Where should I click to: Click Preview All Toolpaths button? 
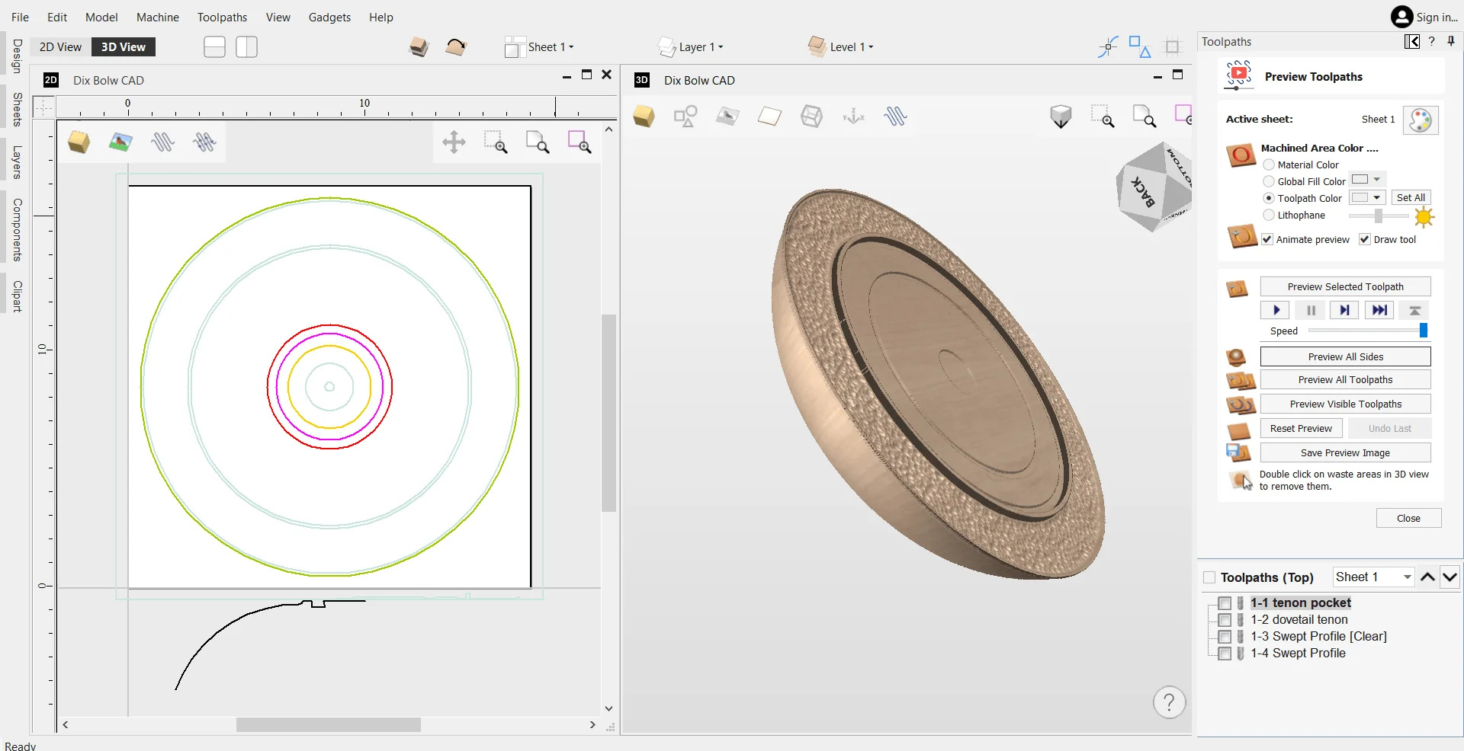pos(1344,379)
